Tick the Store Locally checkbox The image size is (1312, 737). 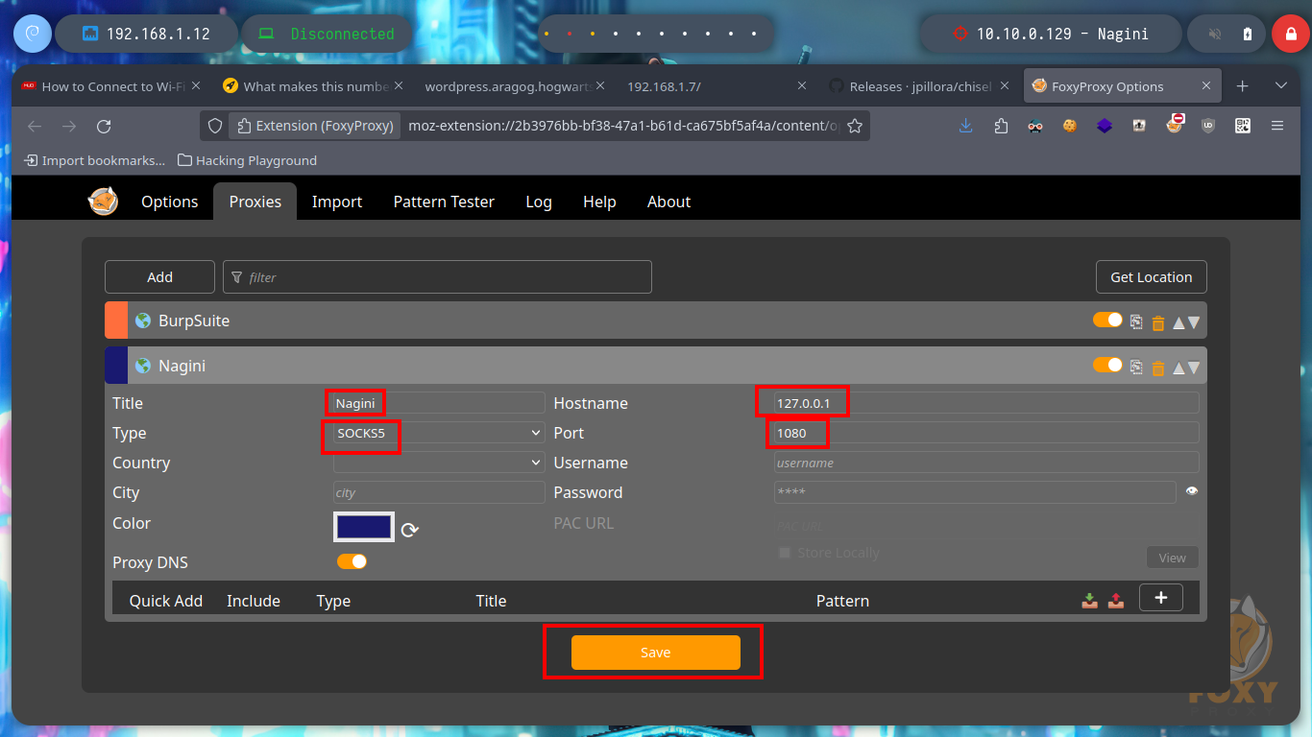[x=785, y=553]
